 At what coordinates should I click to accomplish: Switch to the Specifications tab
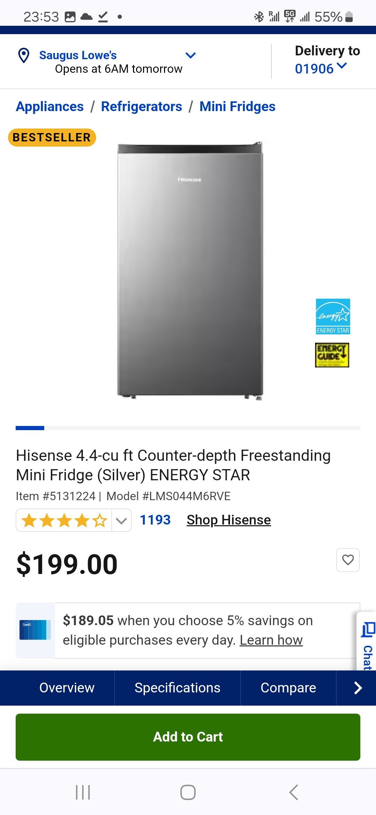coord(177,688)
